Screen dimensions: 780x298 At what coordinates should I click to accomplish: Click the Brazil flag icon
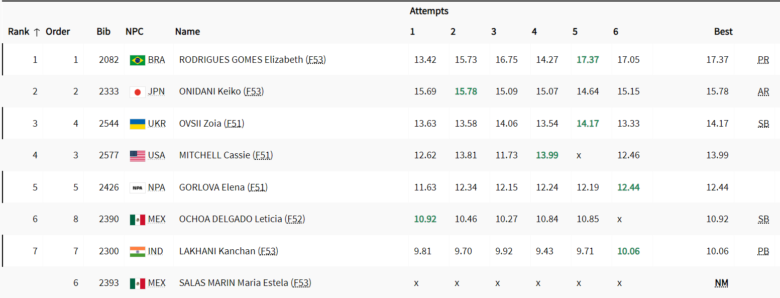137,60
